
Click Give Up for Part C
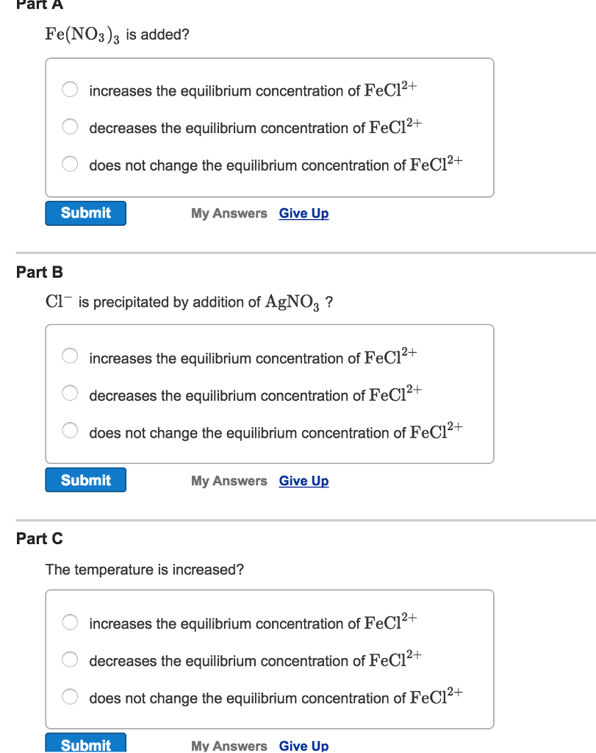304,745
